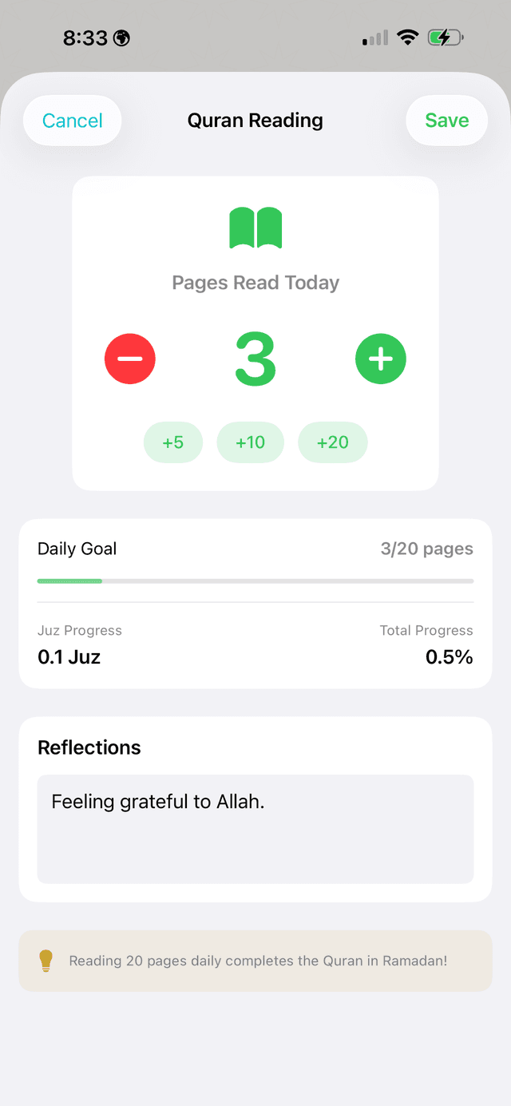Screen dimensions: 511x1106
Task: Select the Quran Reading title
Action: pyautogui.click(x=255, y=120)
